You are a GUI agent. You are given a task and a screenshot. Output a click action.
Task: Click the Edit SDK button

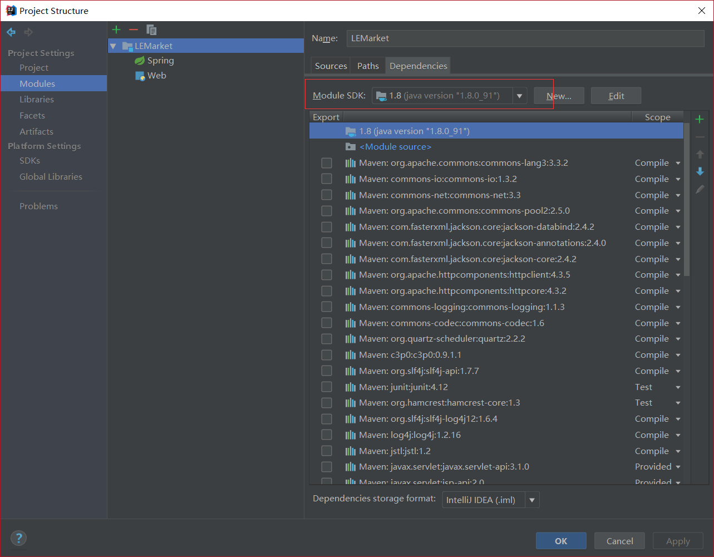[x=616, y=96]
